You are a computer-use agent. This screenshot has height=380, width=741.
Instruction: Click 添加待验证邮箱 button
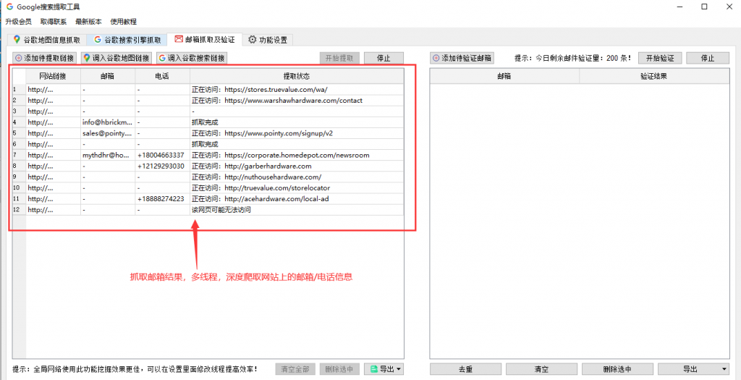[462, 58]
